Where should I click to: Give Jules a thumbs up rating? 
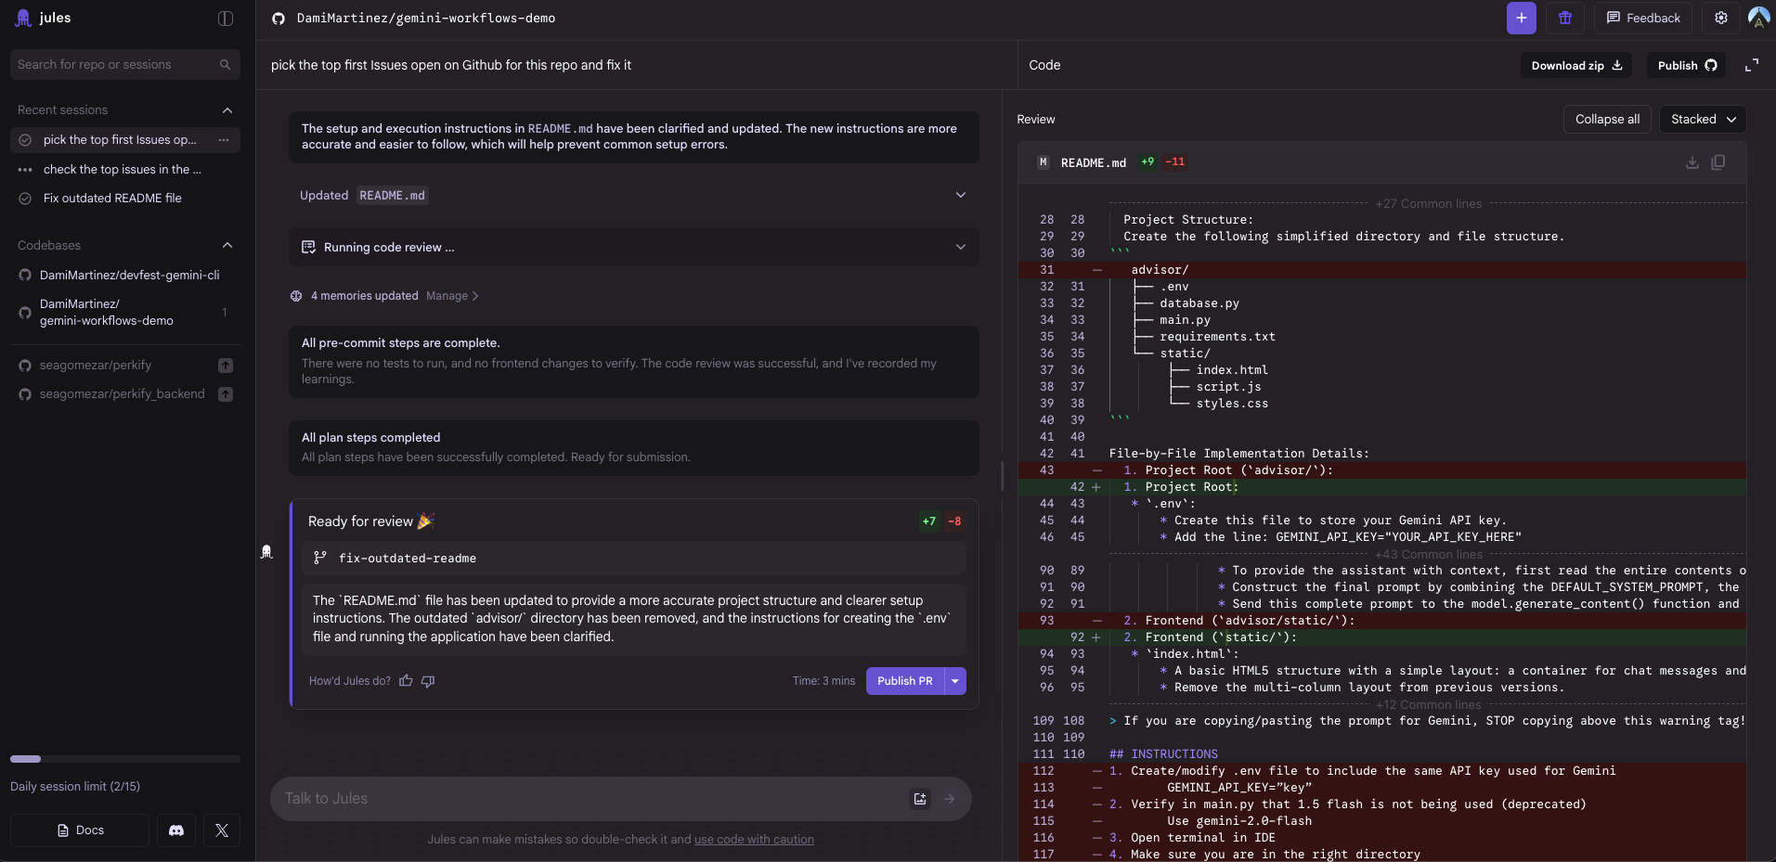(x=405, y=681)
